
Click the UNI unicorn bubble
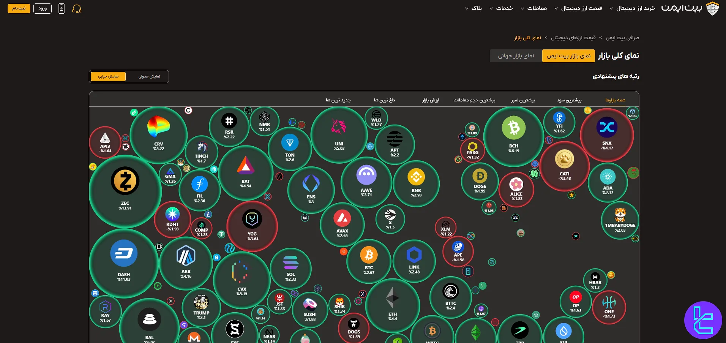[339, 135]
